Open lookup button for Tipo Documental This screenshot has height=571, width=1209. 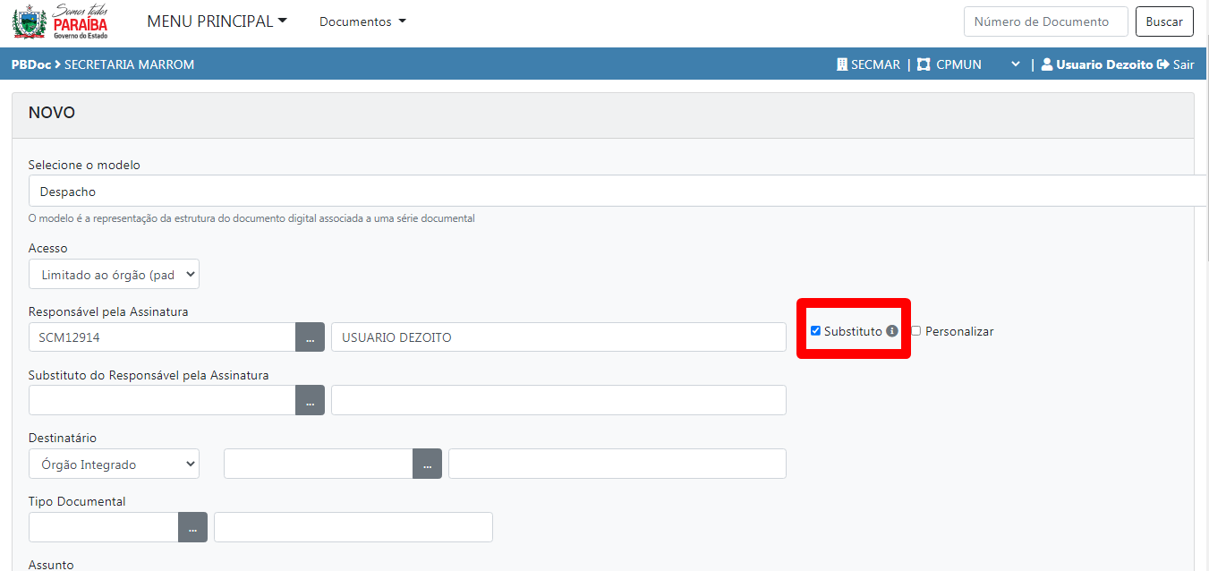point(192,528)
